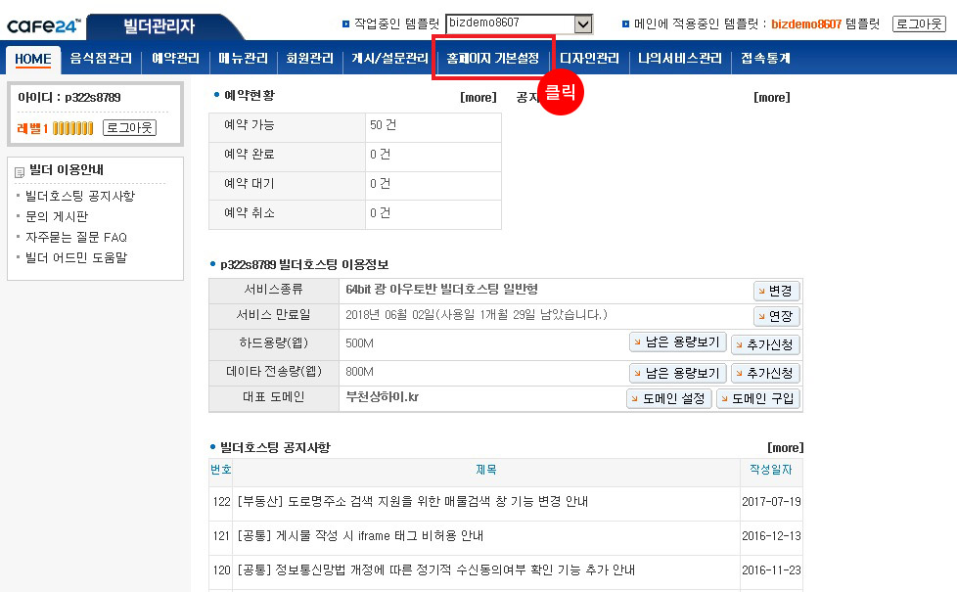The width and height of the screenshot is (957, 592).
Task: Select 음식점관리 menu
Action: pyautogui.click(x=101, y=59)
